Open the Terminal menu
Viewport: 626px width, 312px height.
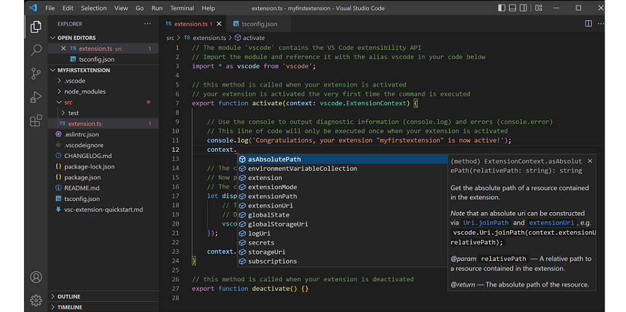182,8
